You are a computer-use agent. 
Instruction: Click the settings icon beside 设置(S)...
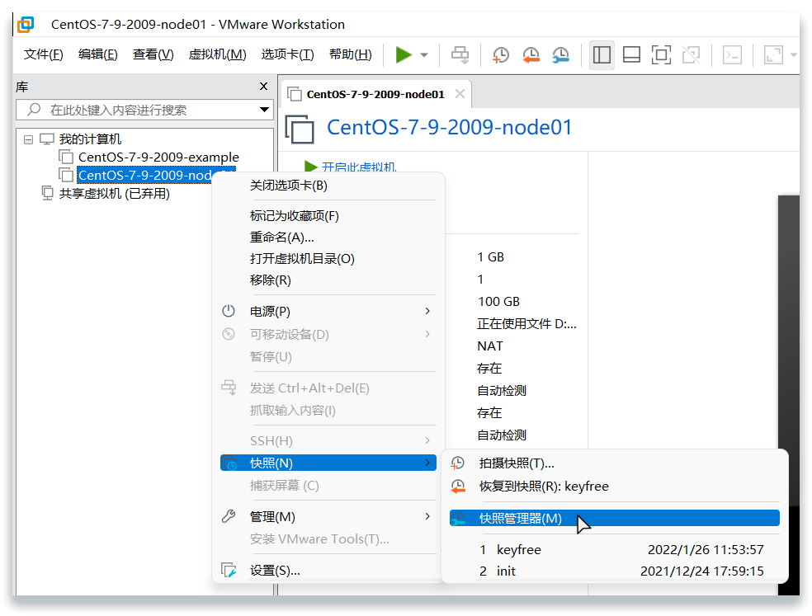(229, 570)
